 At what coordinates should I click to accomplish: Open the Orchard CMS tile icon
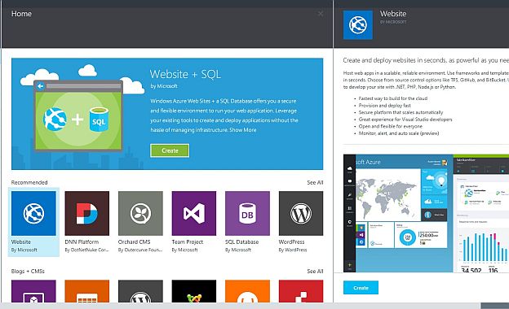(x=140, y=213)
